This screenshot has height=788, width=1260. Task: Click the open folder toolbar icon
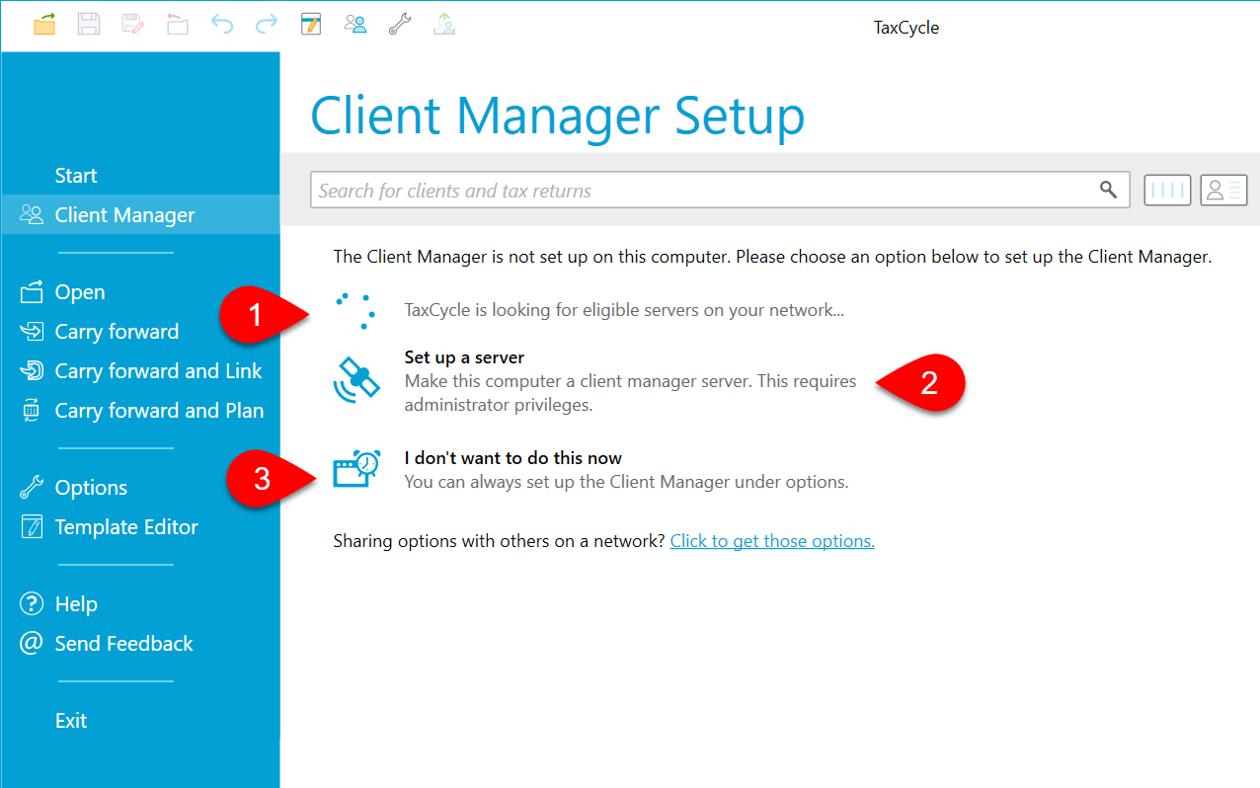coord(44,25)
